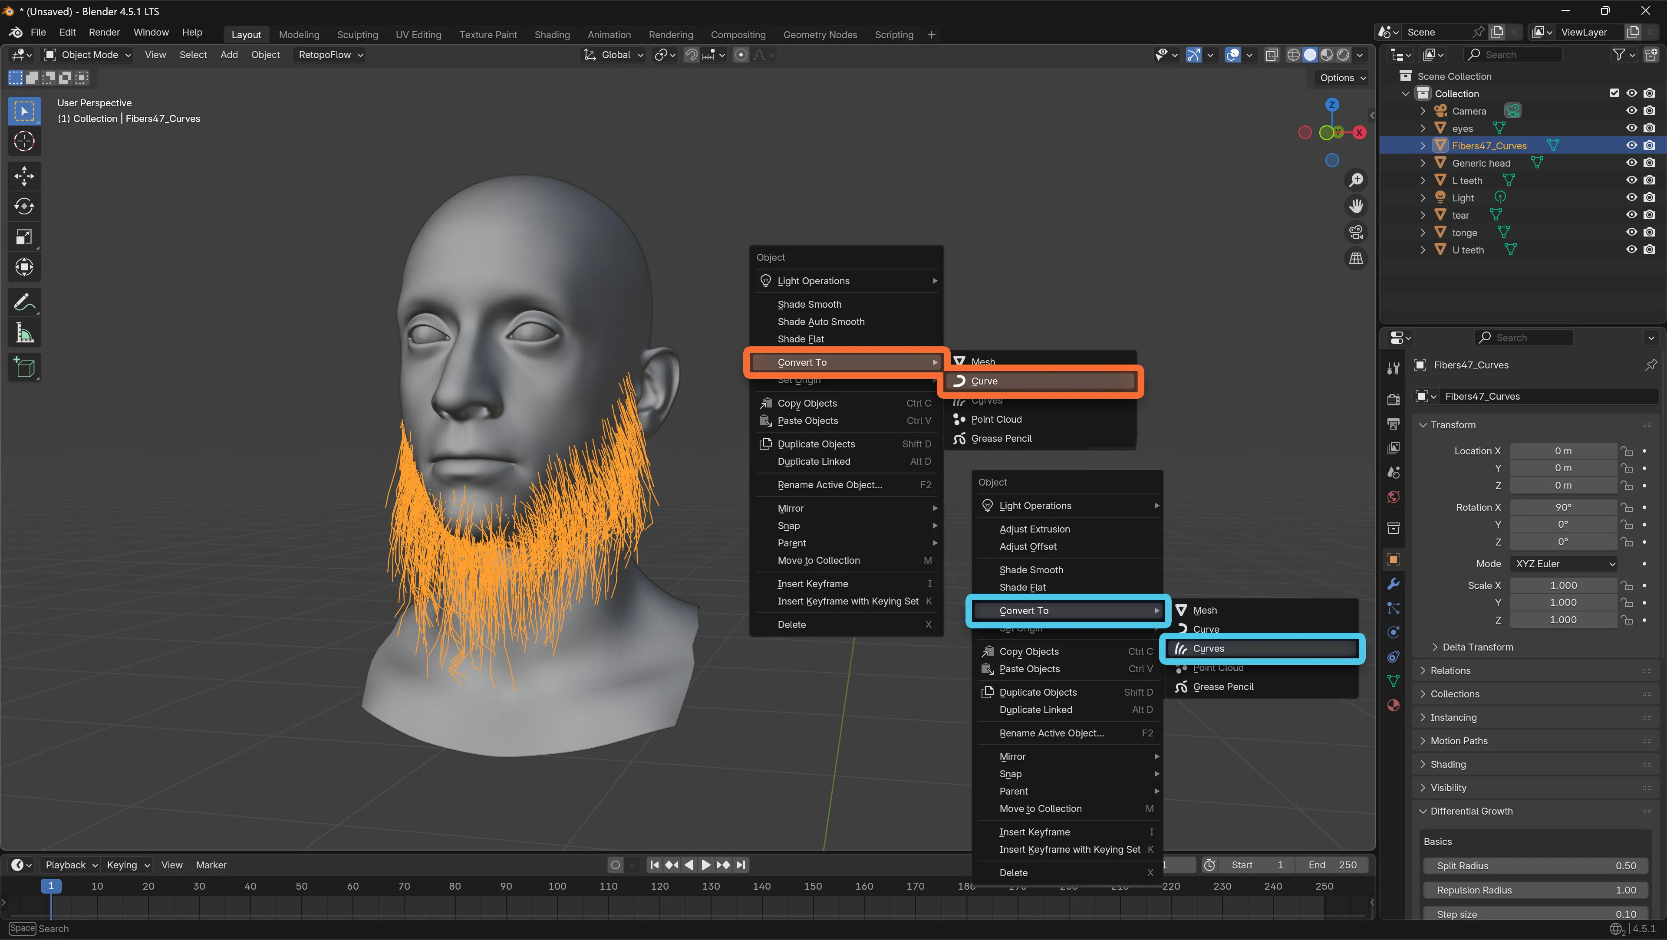Open the rotation Mode XYZ Euler dropdown
Viewport: 1667px width, 940px height.
click(x=1563, y=564)
